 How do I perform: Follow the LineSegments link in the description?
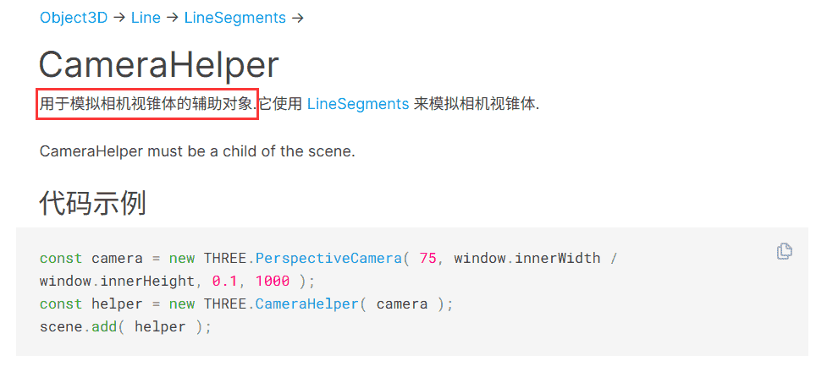point(358,104)
